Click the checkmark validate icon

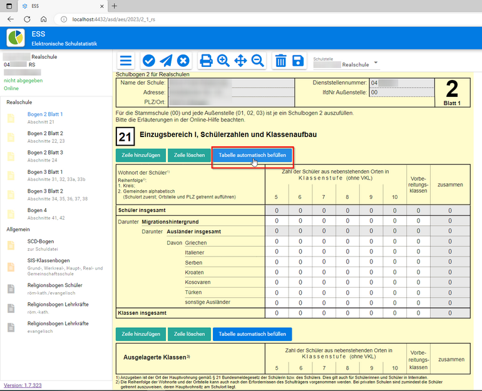pos(149,61)
